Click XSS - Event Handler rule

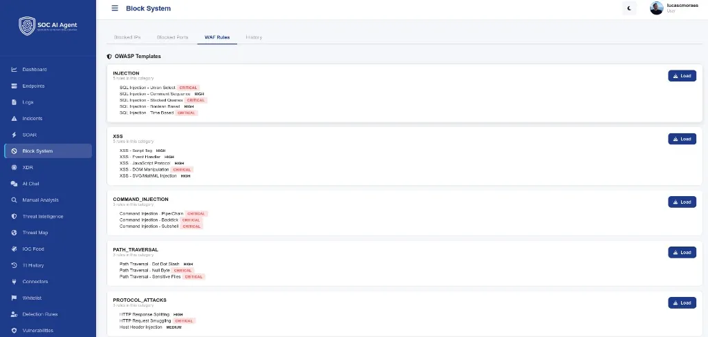point(140,157)
